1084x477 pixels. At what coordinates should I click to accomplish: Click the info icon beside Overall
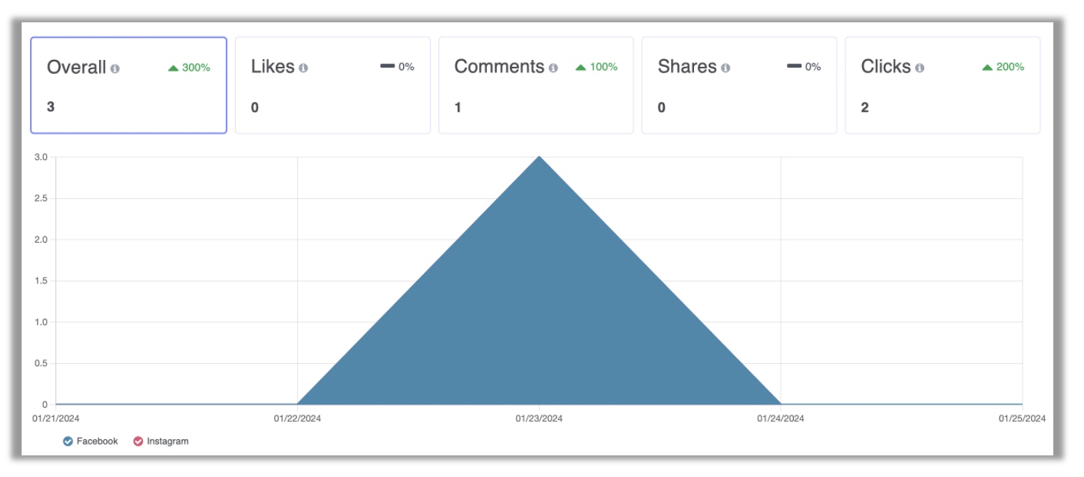point(115,68)
